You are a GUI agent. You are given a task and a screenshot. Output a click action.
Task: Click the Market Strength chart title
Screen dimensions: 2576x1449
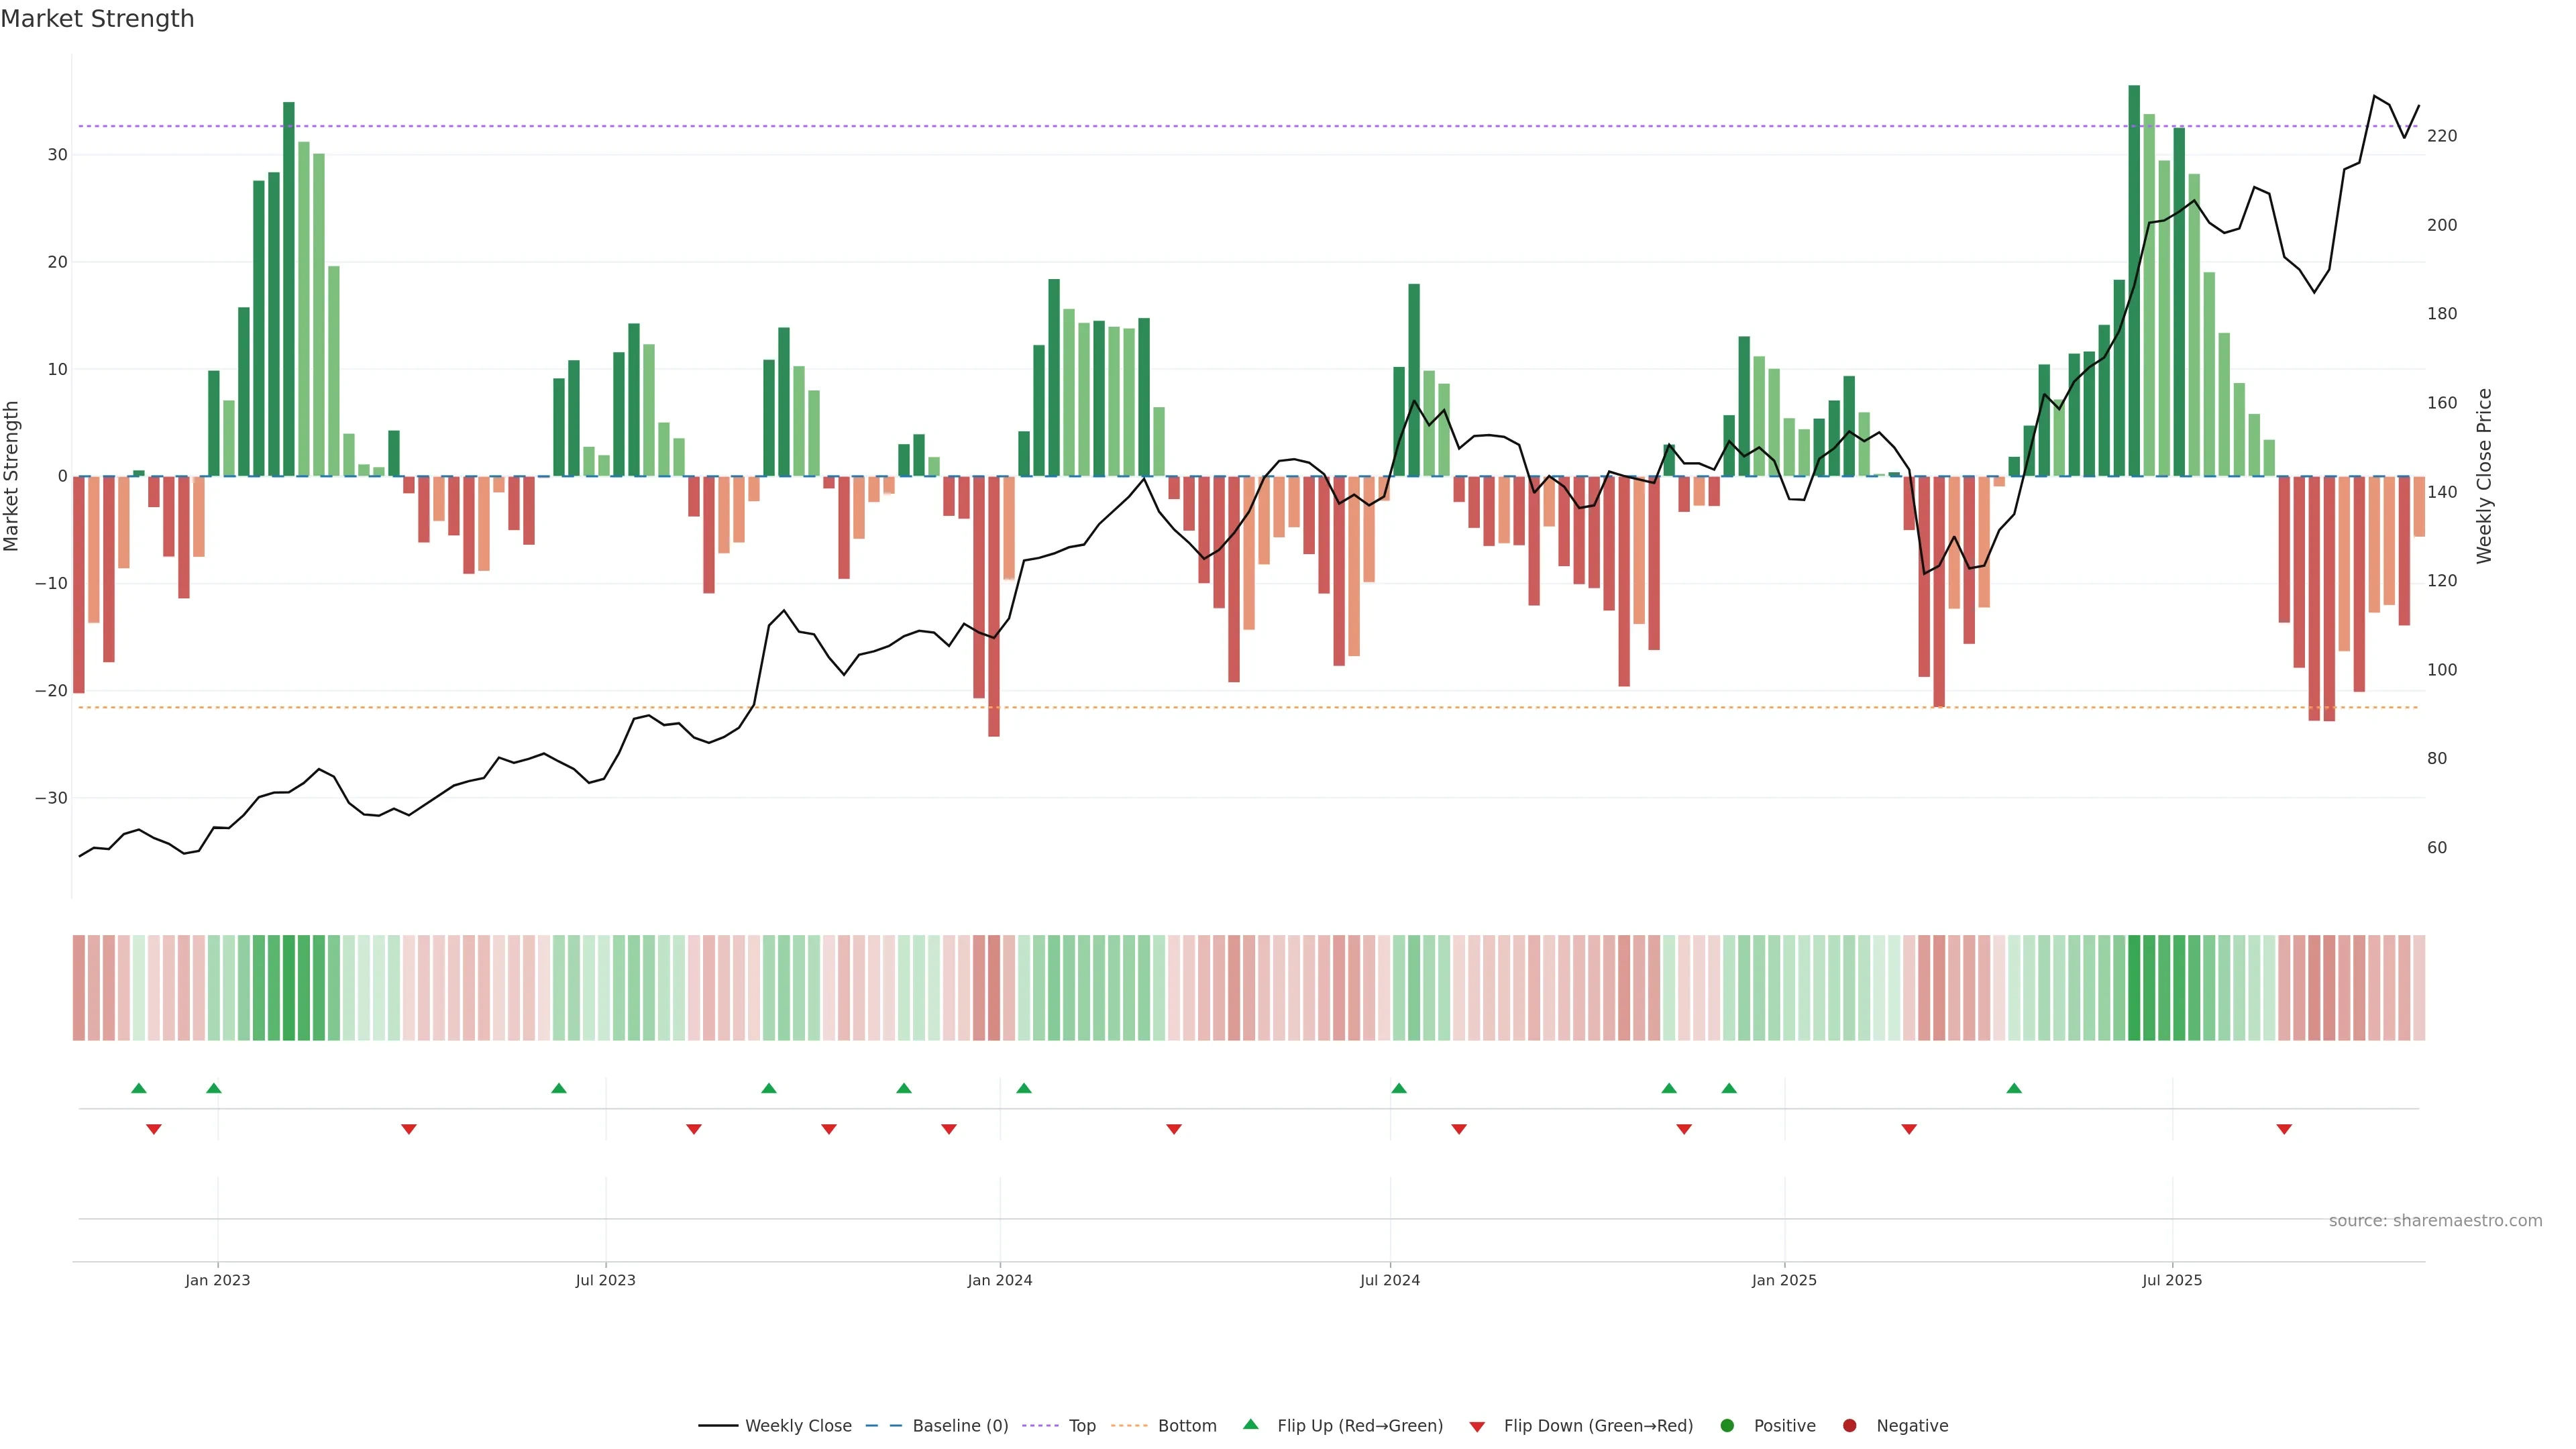point(97,19)
